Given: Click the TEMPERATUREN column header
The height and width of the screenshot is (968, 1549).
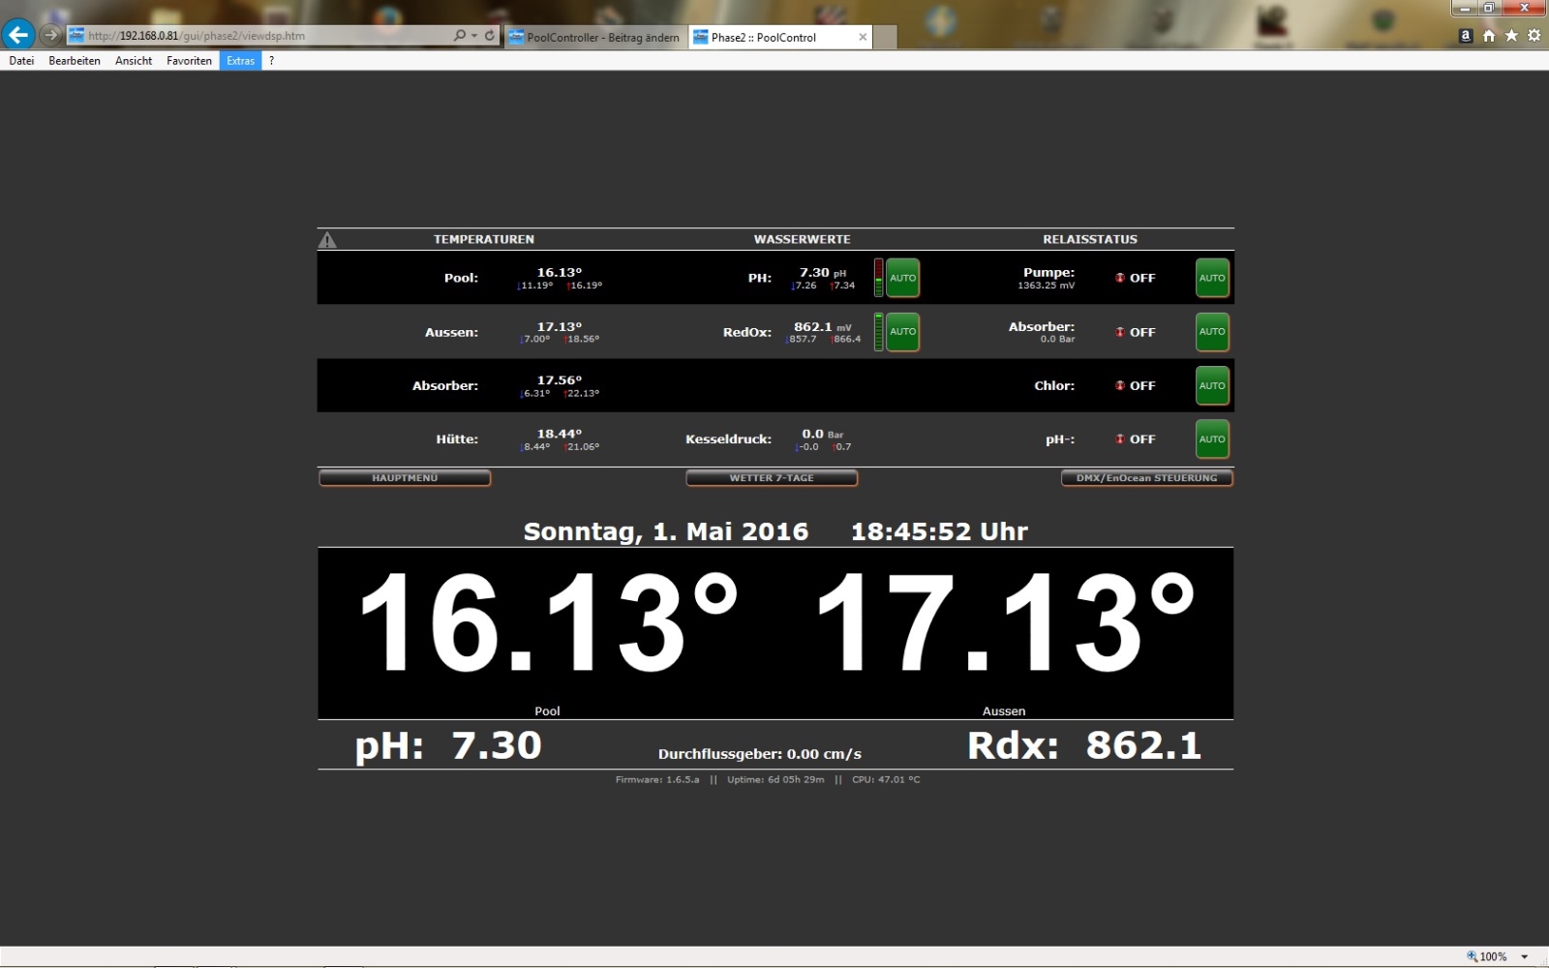Looking at the screenshot, I should [x=484, y=239].
